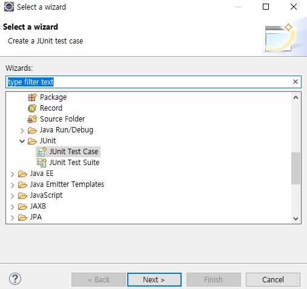The height and width of the screenshot is (289, 307).
Task: Clear filter text with the X icon
Action: click(295, 82)
